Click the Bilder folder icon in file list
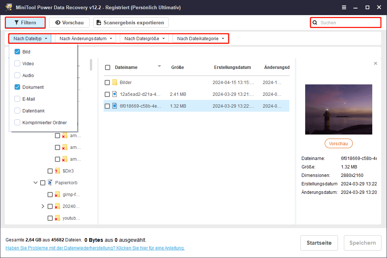 115,83
